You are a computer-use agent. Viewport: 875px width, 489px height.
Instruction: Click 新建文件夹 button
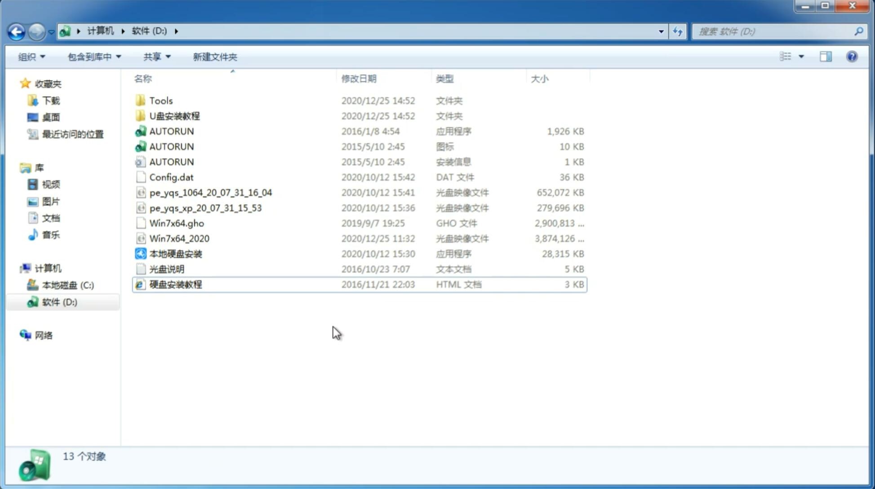(x=214, y=57)
